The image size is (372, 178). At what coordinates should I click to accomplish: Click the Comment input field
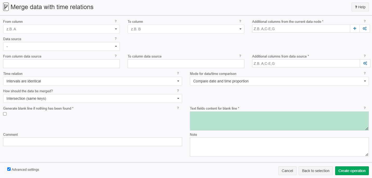click(x=93, y=142)
